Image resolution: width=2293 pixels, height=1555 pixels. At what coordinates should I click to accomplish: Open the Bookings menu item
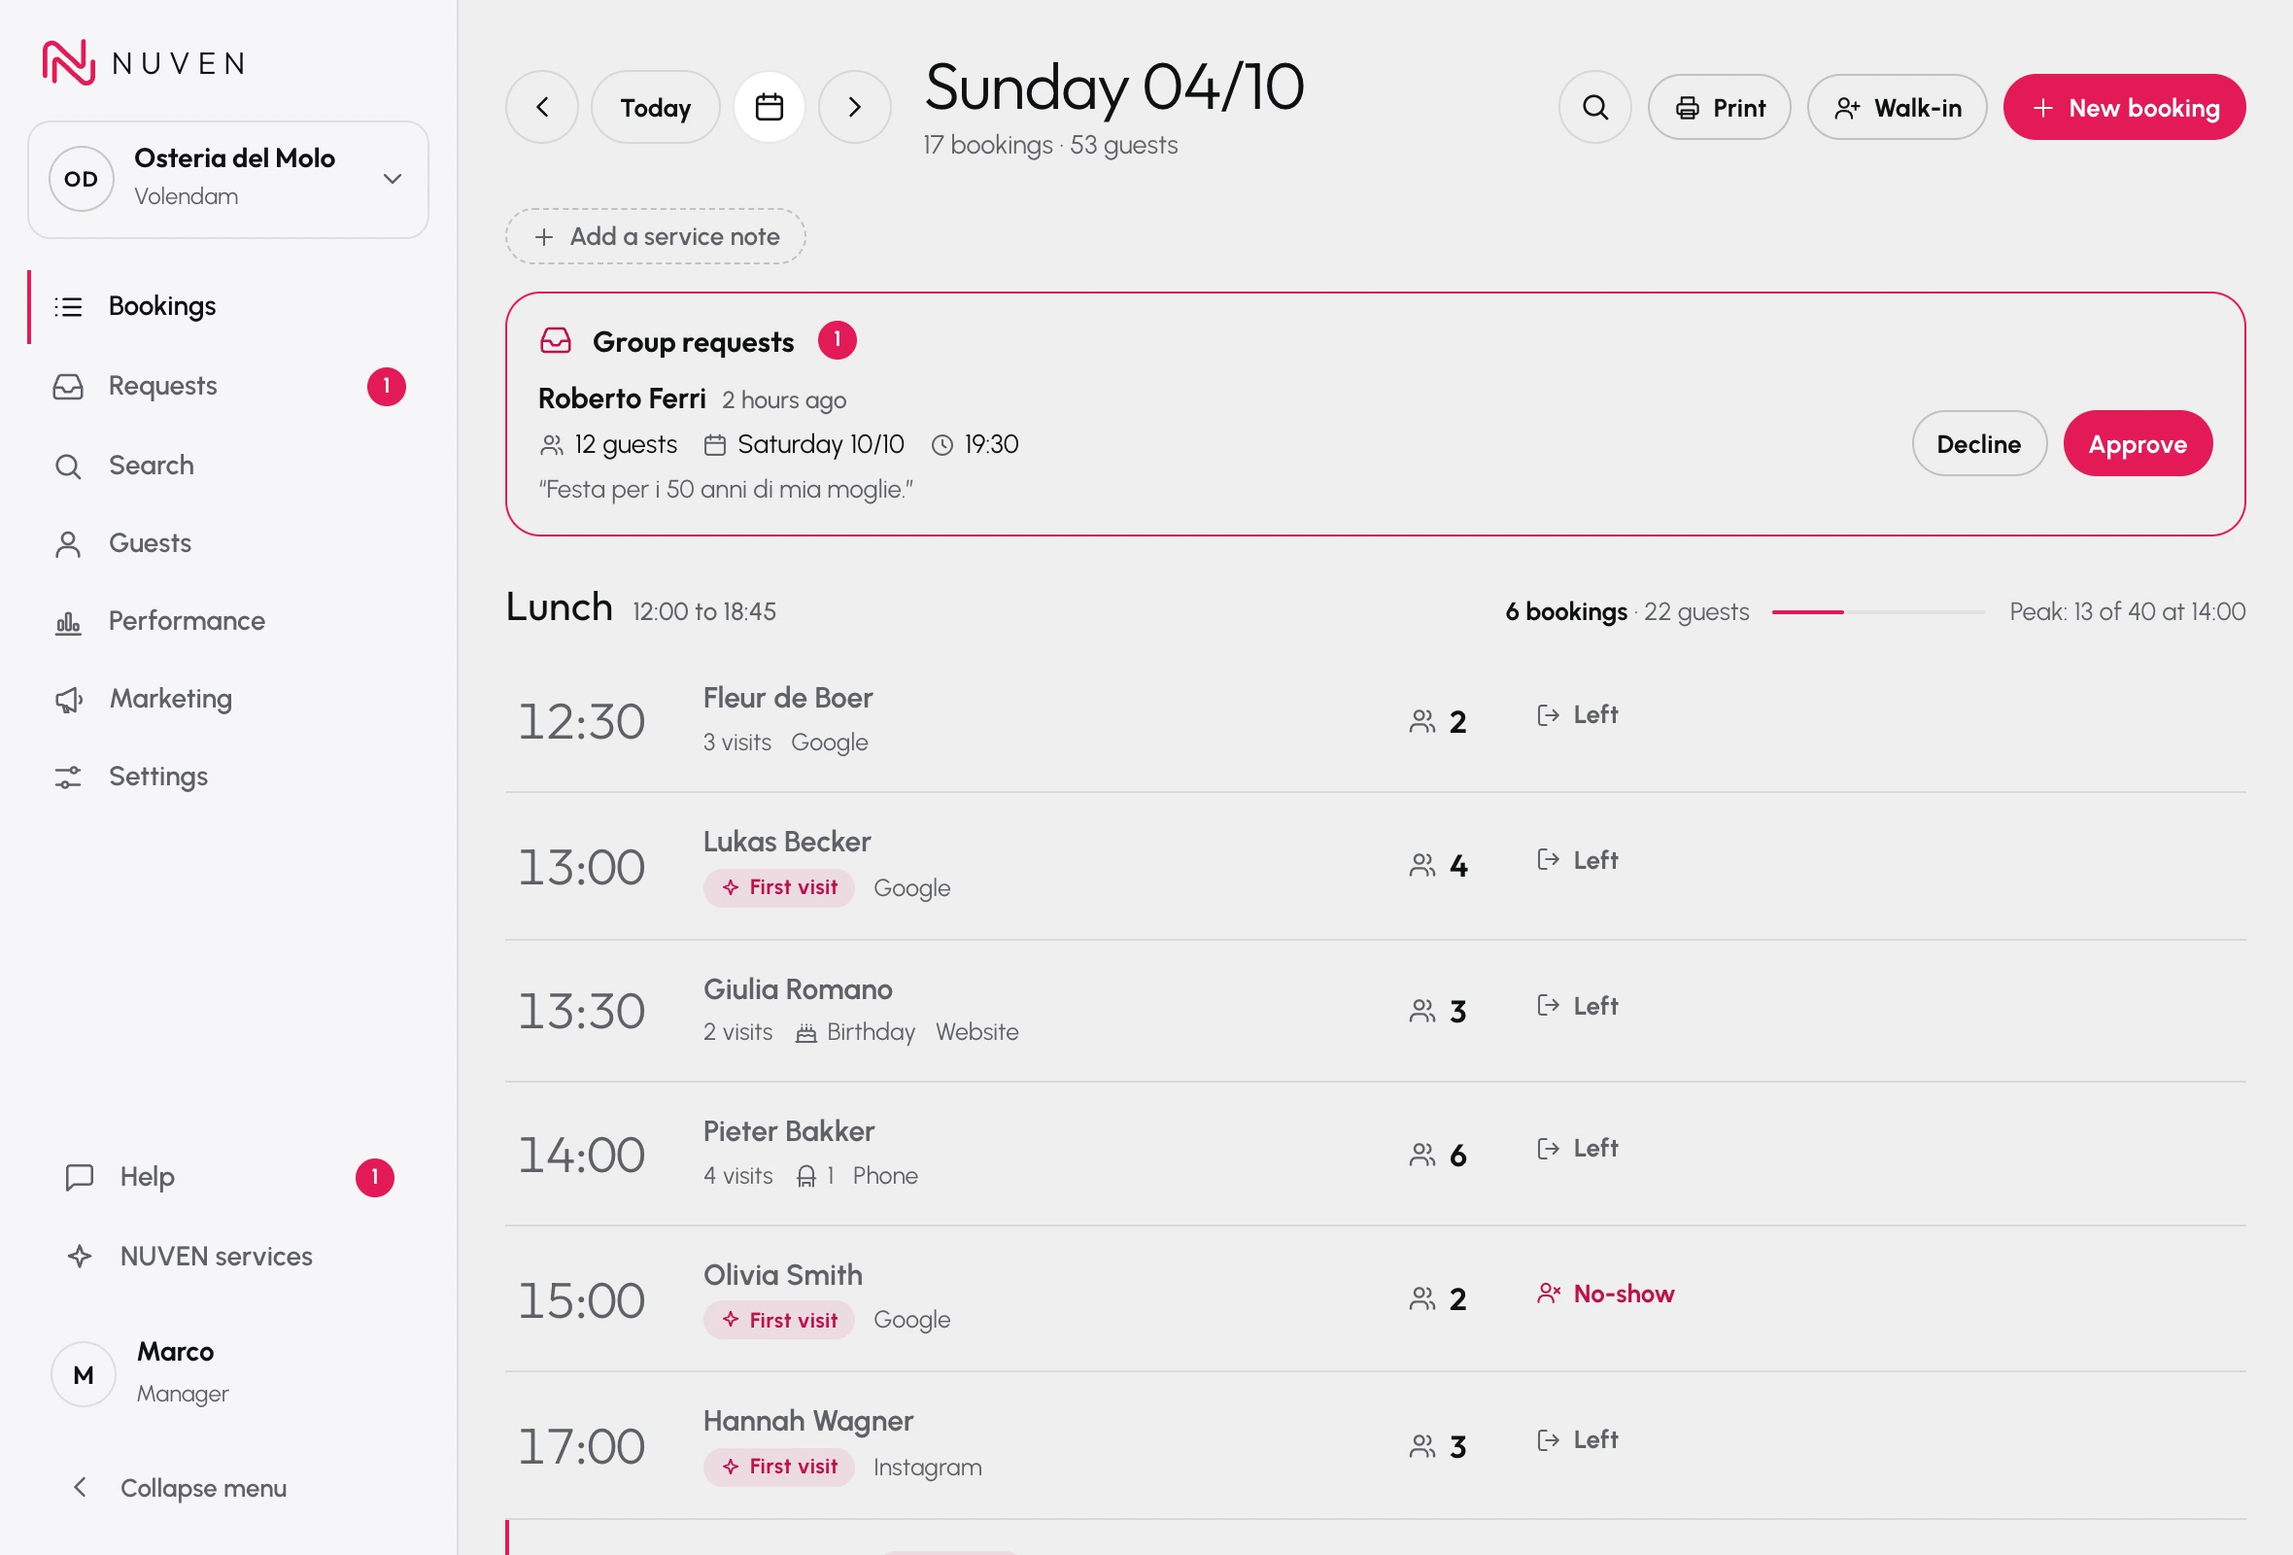[228, 307]
